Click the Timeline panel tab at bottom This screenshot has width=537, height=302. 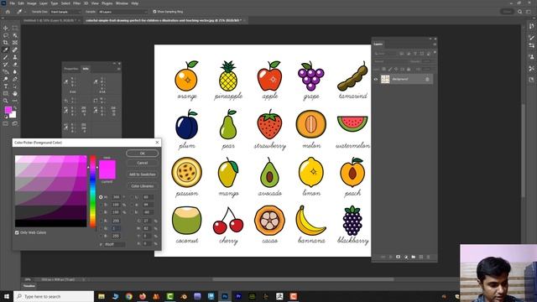29,286
